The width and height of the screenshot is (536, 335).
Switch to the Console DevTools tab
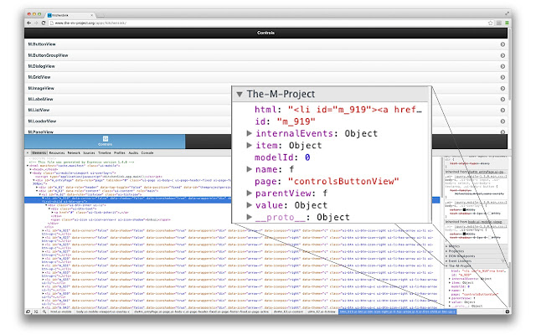tap(147, 152)
